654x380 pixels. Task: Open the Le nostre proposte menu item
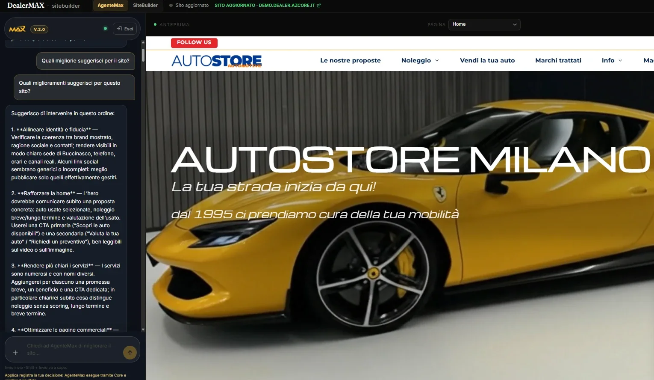point(351,60)
